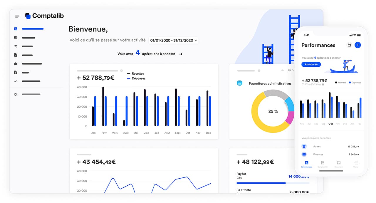Open the trend line icon in sidebar
Image resolution: width=376 pixels, height=203 pixels.
point(16,81)
